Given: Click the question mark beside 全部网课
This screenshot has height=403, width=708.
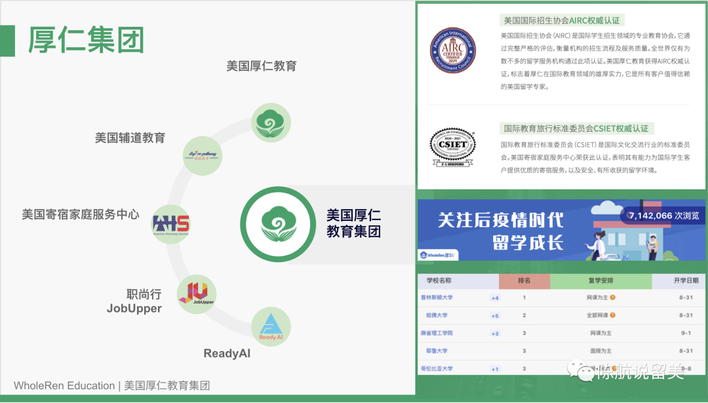Looking at the screenshot, I should (x=613, y=315).
